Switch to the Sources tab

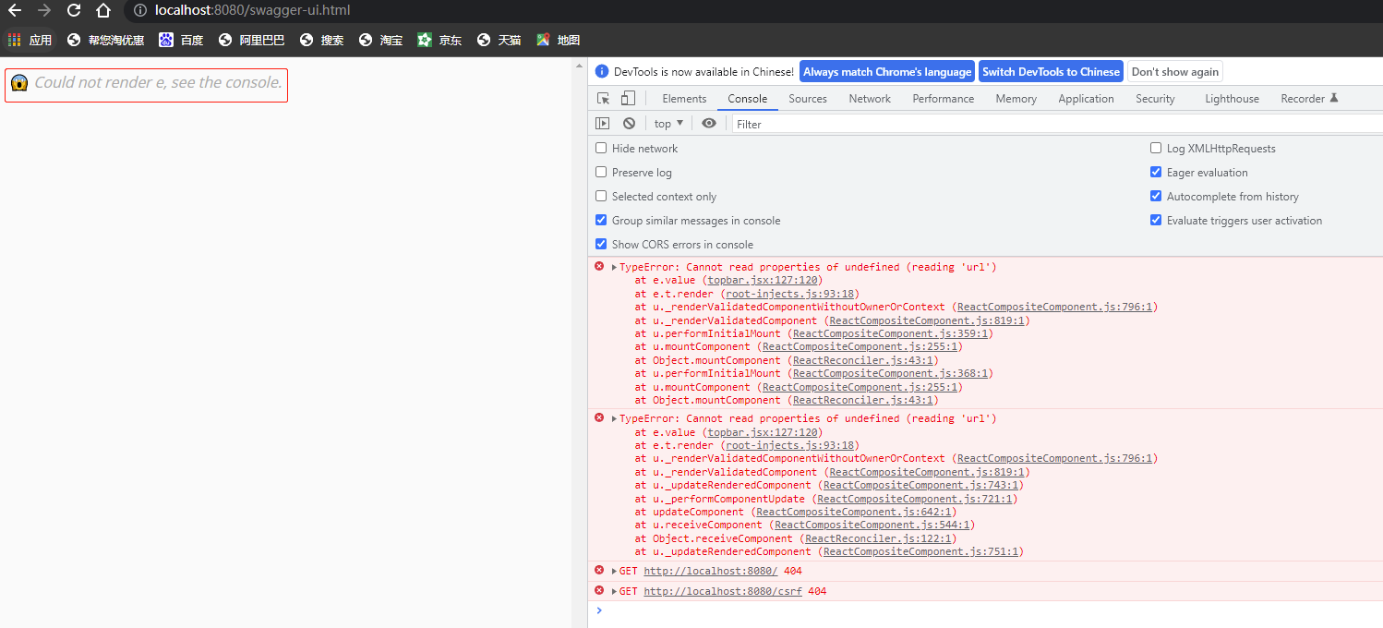pyautogui.click(x=808, y=99)
